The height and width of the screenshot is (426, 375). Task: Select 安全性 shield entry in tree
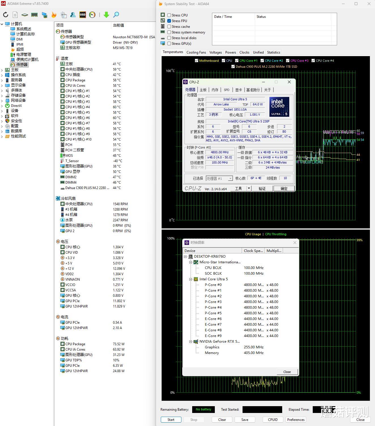click(x=16, y=121)
